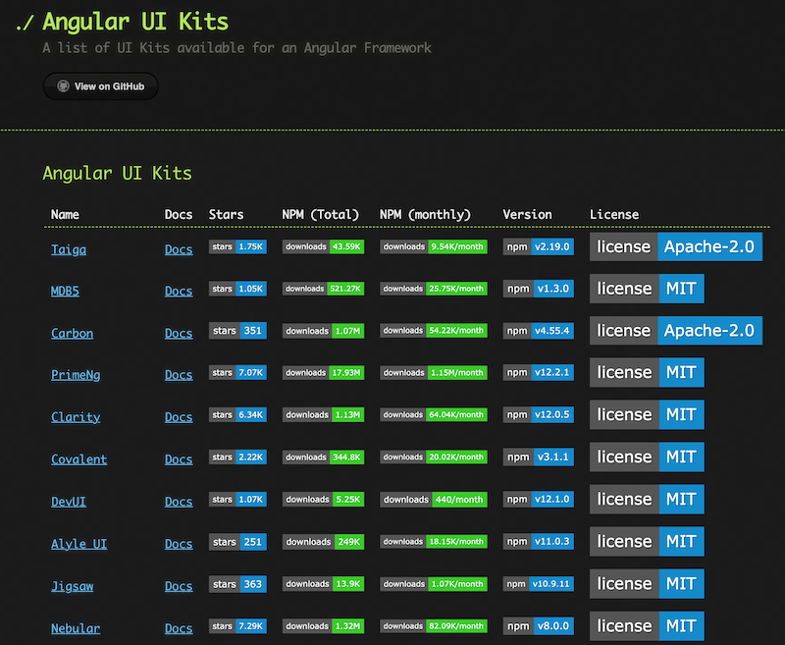Click Nebular stars 7.29K badge
This screenshot has height=645, width=785.
[x=237, y=626]
